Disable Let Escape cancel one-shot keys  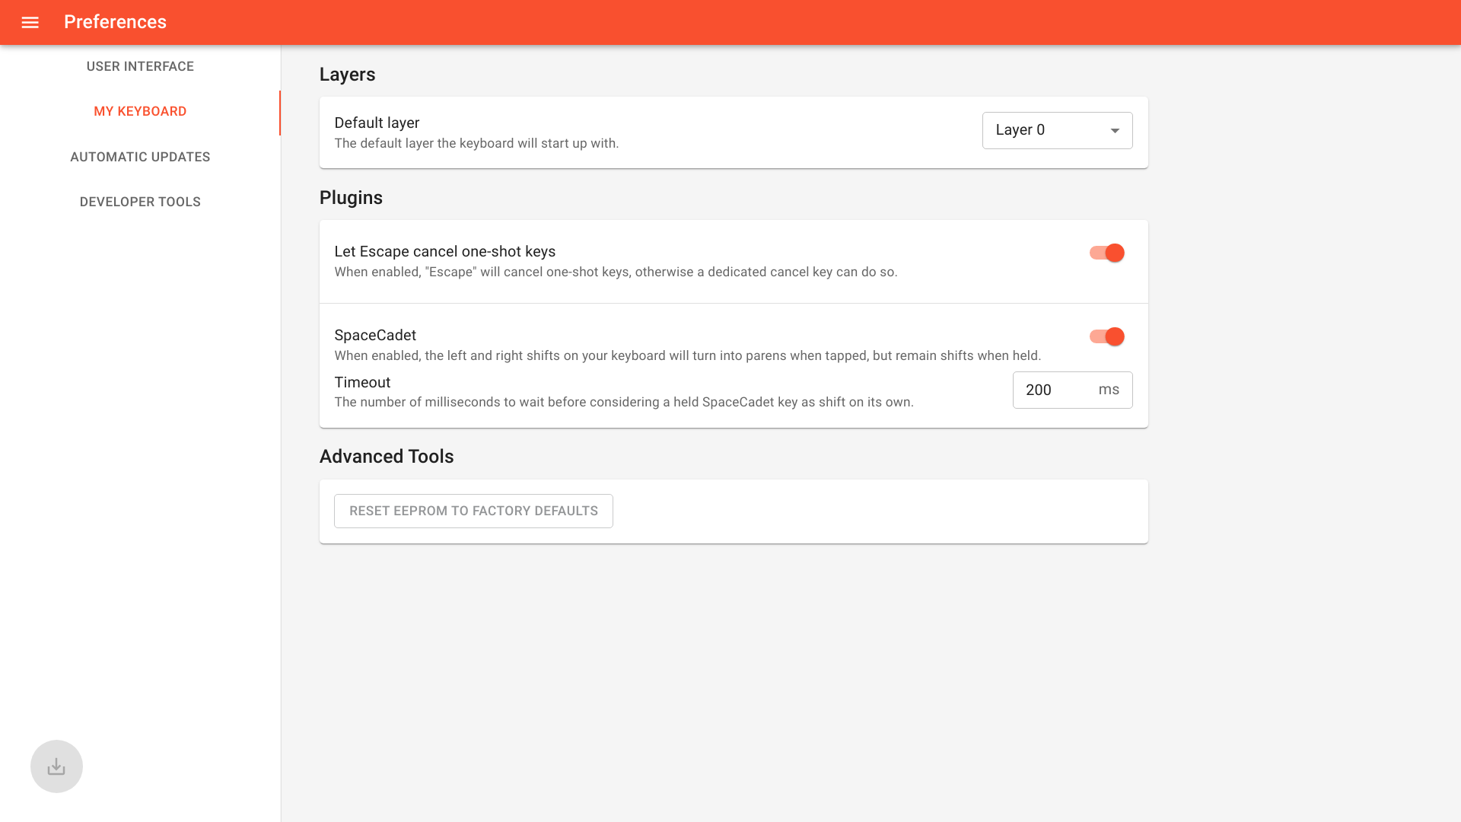[1106, 253]
